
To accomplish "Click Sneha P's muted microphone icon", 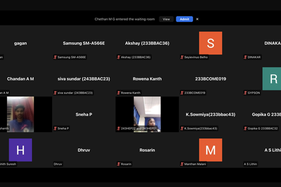I will (x=55, y=128).
